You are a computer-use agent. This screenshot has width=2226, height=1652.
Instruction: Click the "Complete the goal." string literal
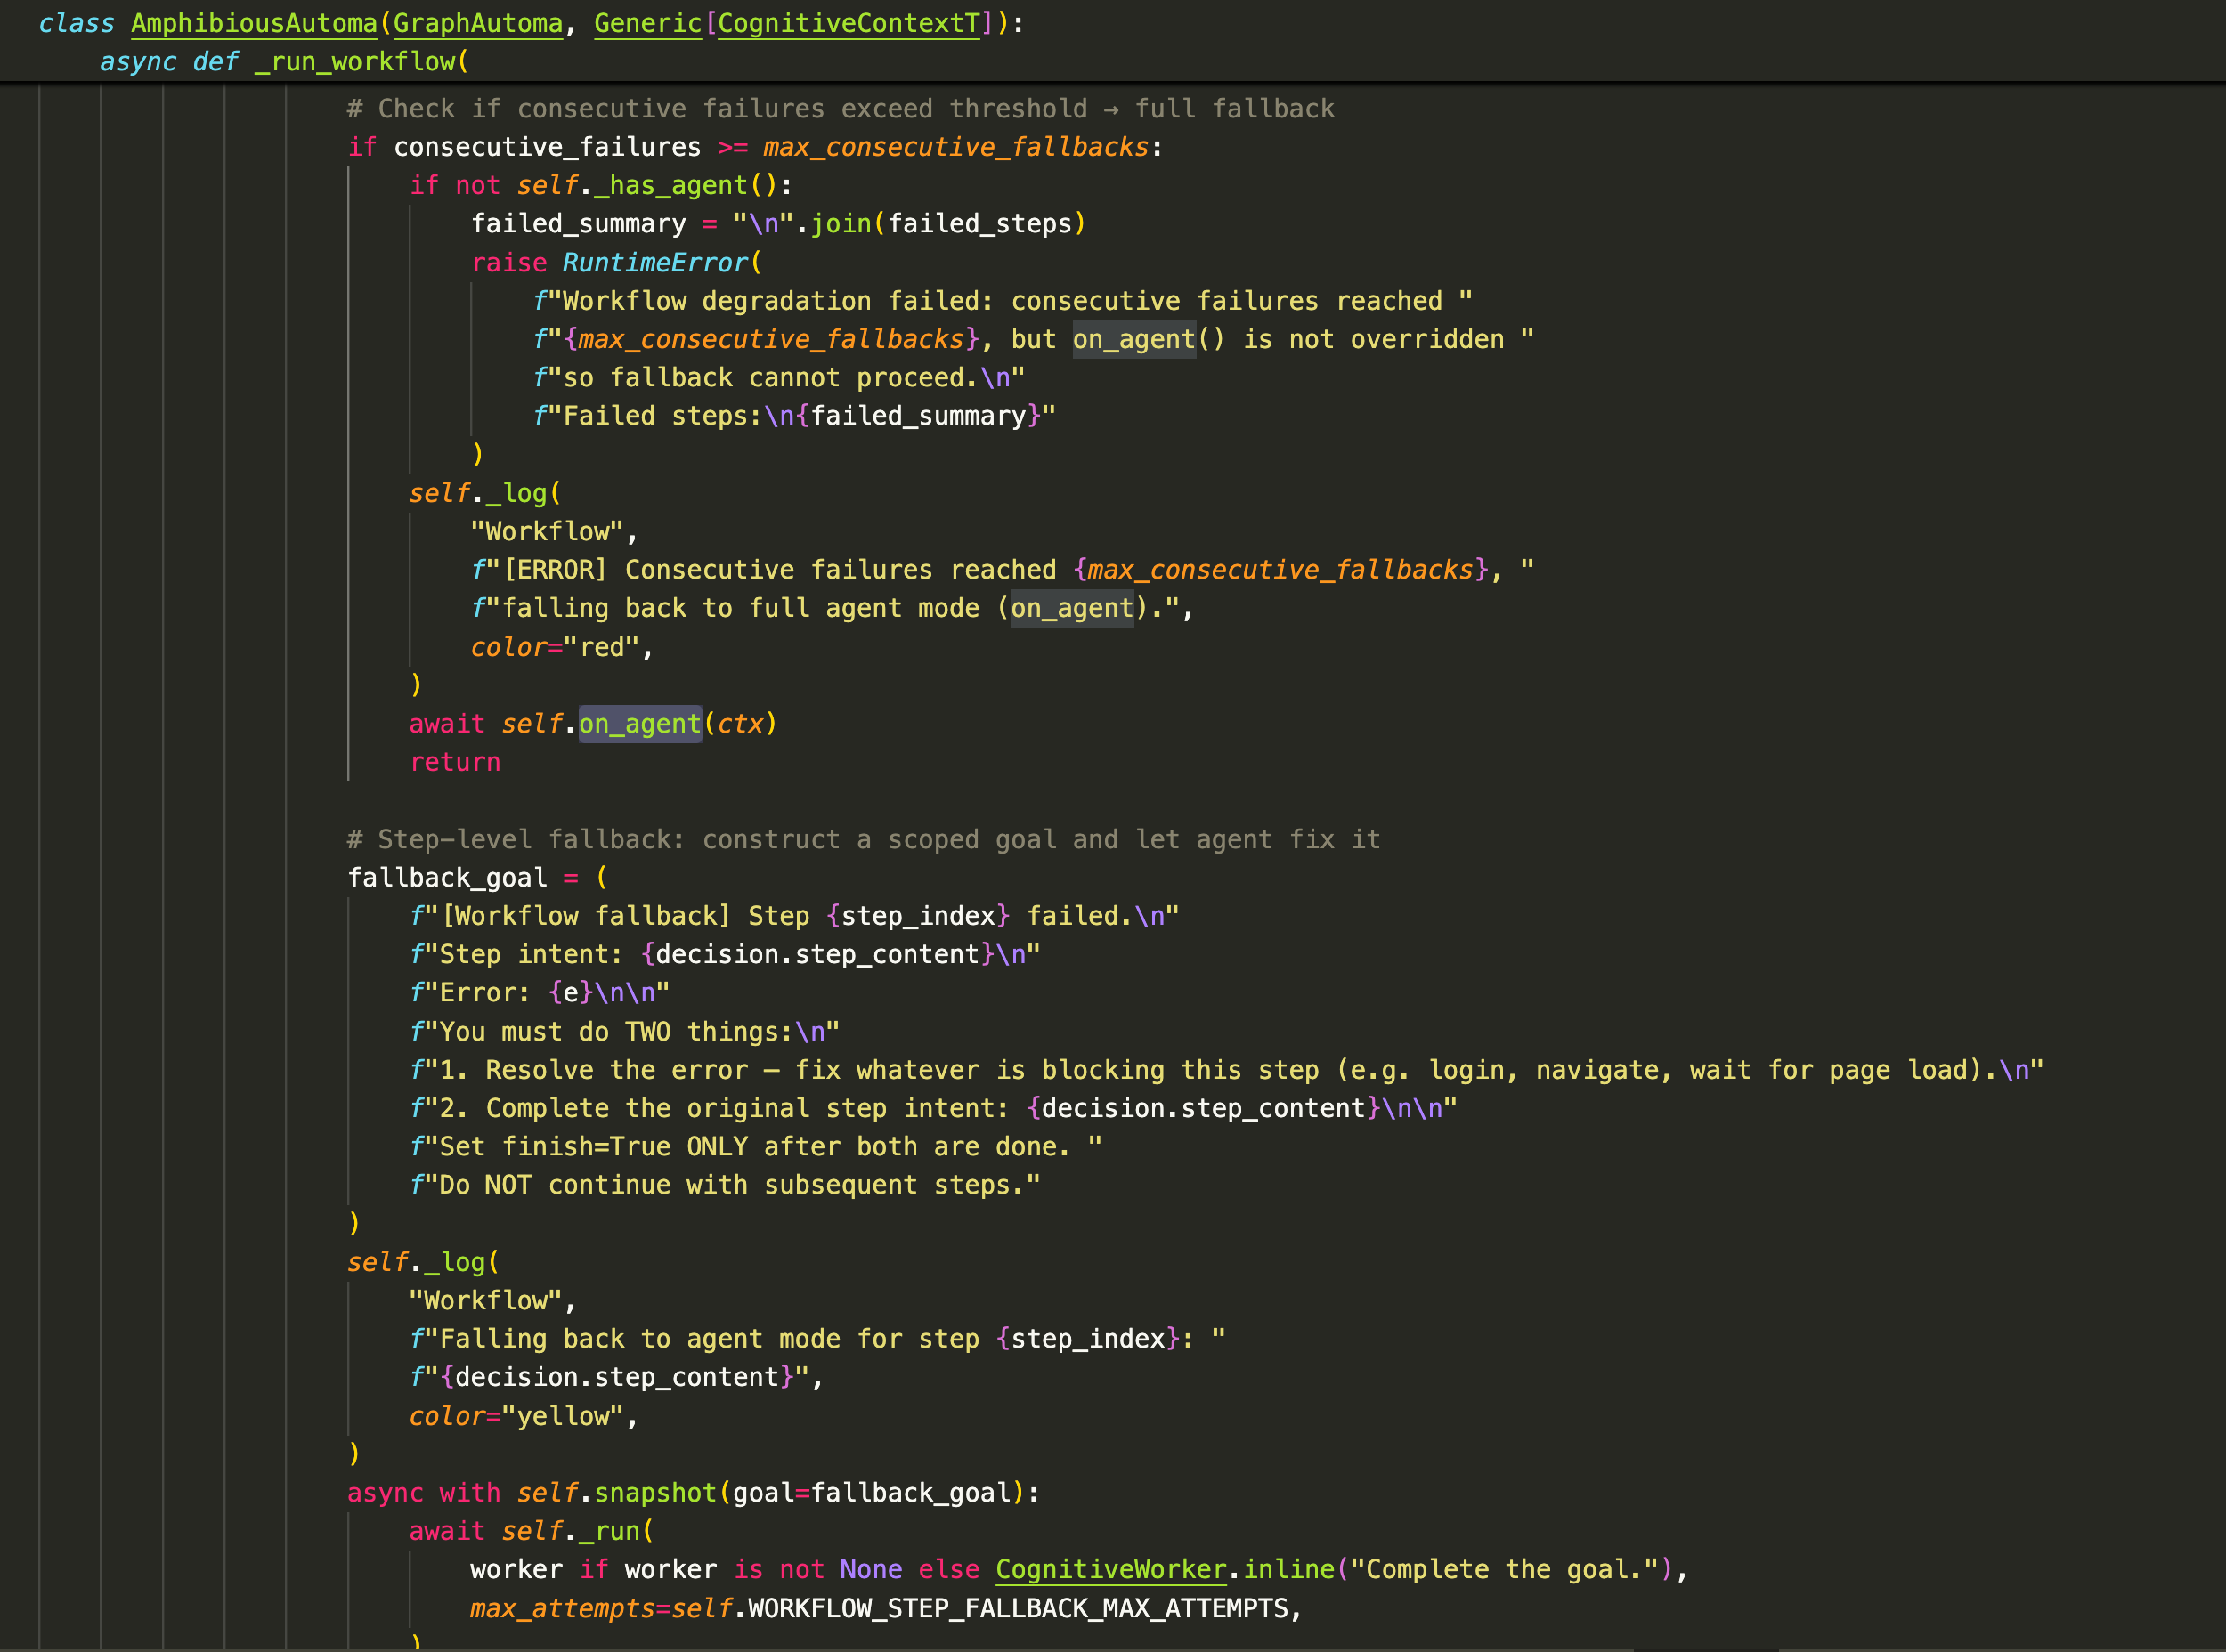pyautogui.click(x=1504, y=1569)
